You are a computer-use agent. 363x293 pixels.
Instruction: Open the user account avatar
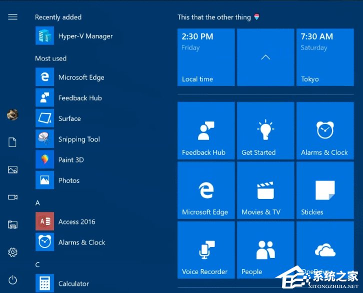coord(12,114)
